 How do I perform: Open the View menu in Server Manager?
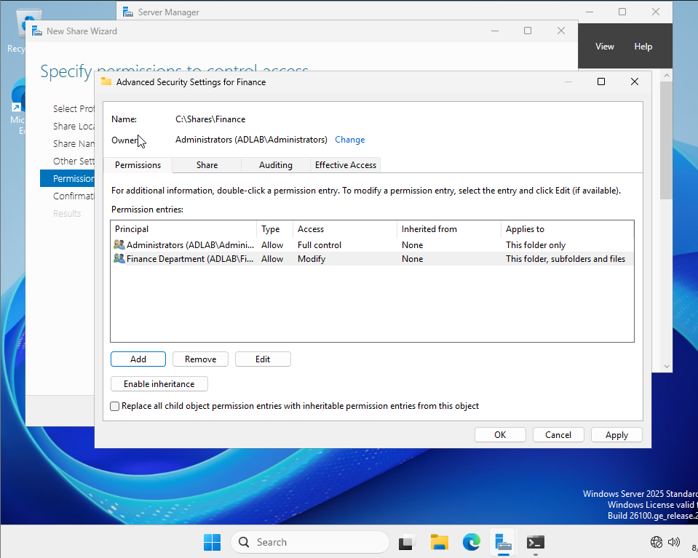coord(605,47)
